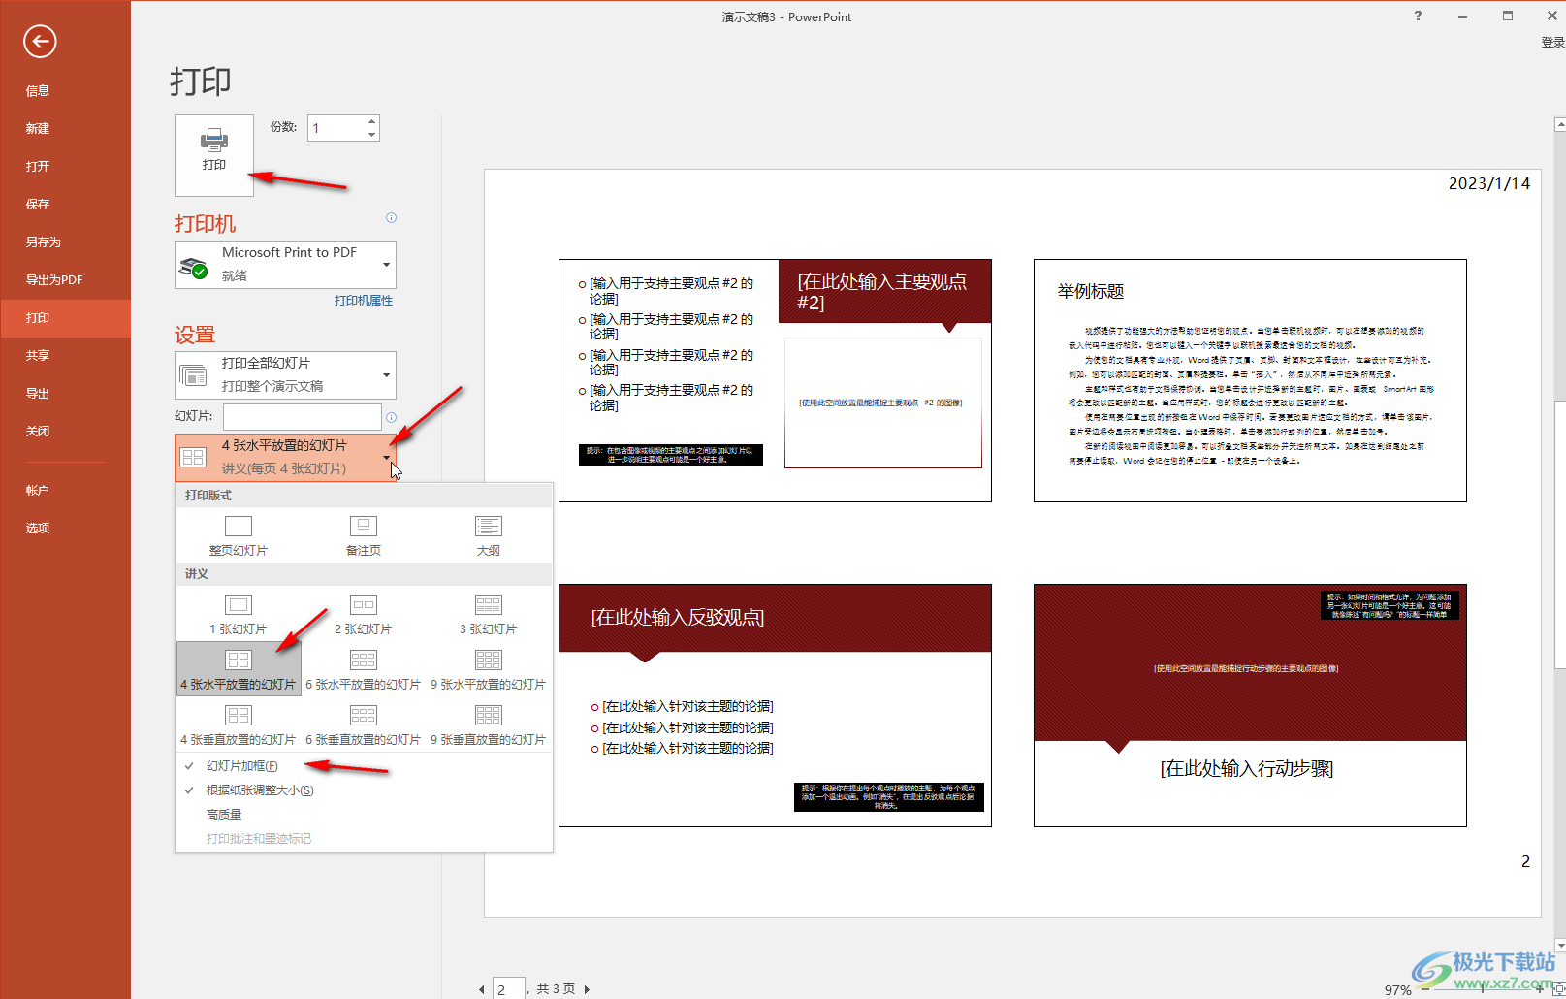
Task: Open the Account (帐户) page
Action: pos(65,490)
